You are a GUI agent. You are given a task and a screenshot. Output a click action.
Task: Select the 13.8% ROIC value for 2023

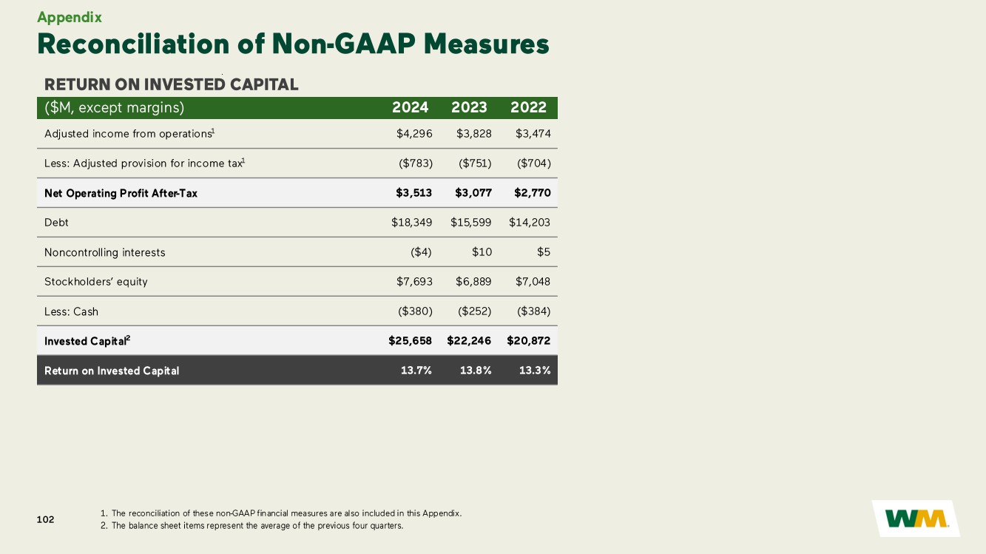475,371
